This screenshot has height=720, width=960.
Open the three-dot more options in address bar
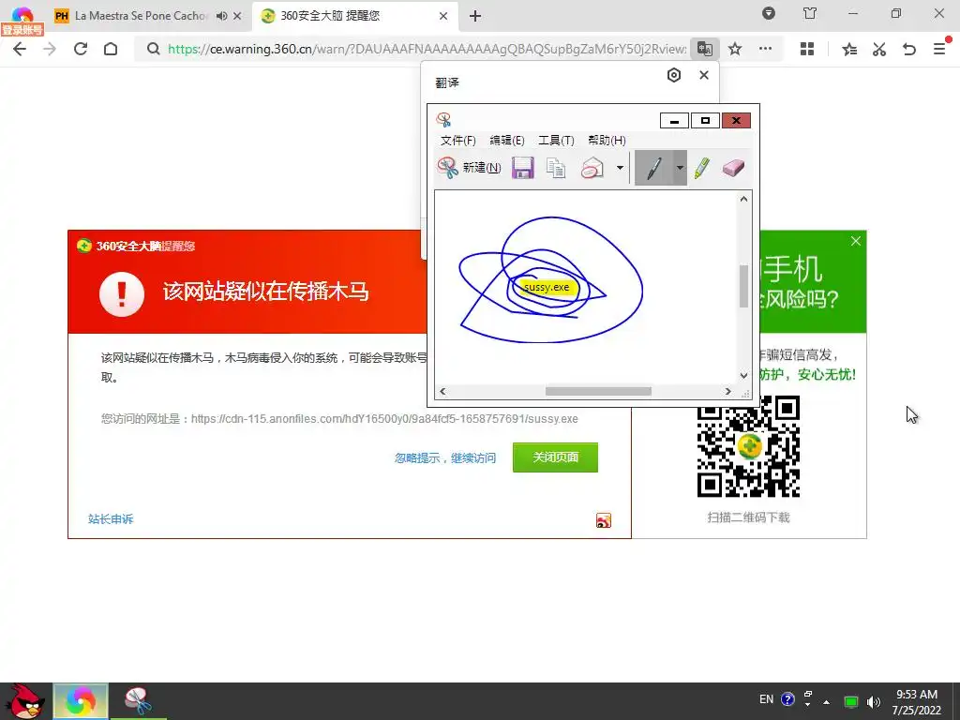765,49
